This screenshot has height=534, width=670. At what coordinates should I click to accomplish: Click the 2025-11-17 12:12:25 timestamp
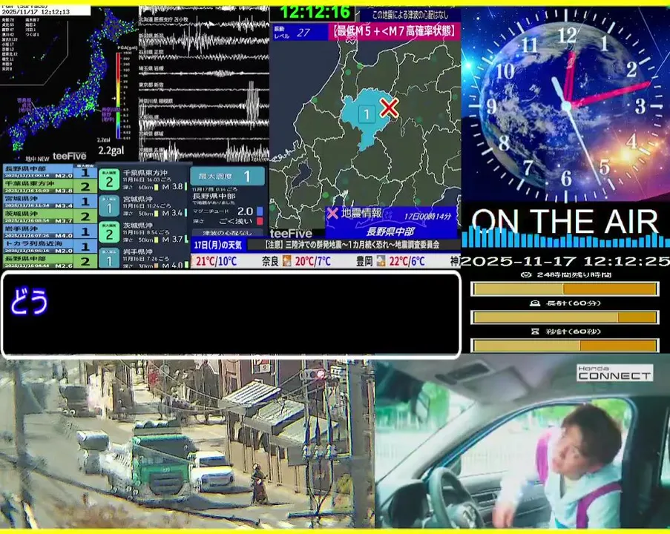click(565, 261)
